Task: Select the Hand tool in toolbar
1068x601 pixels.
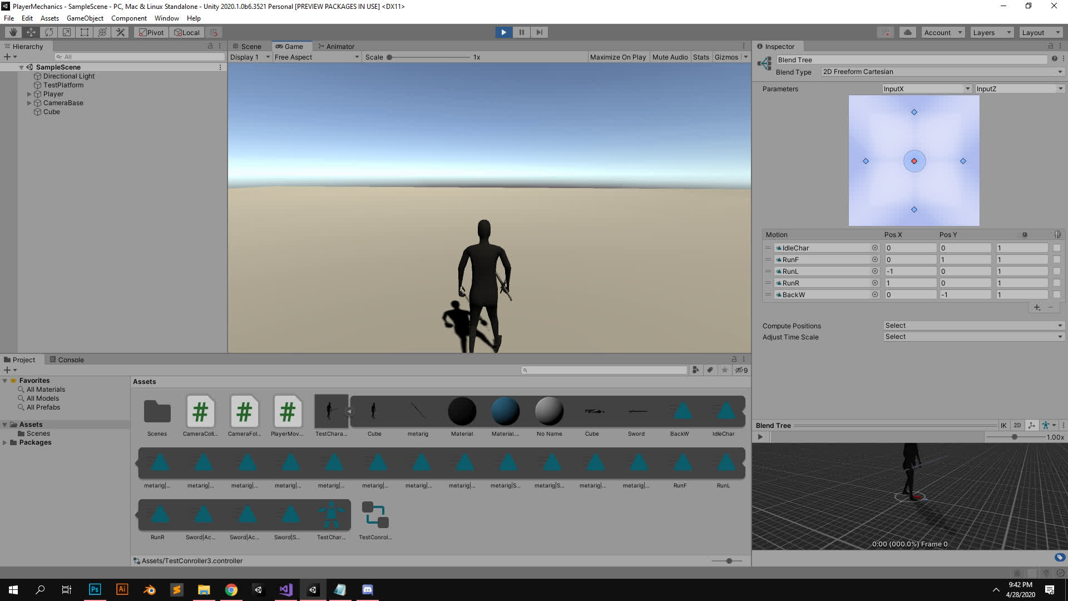Action: coord(13,32)
